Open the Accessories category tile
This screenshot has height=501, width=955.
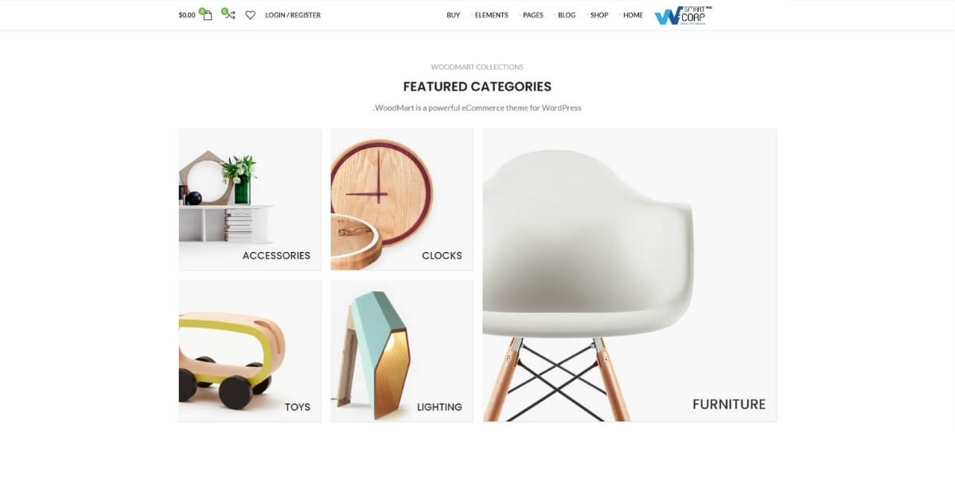(x=250, y=199)
